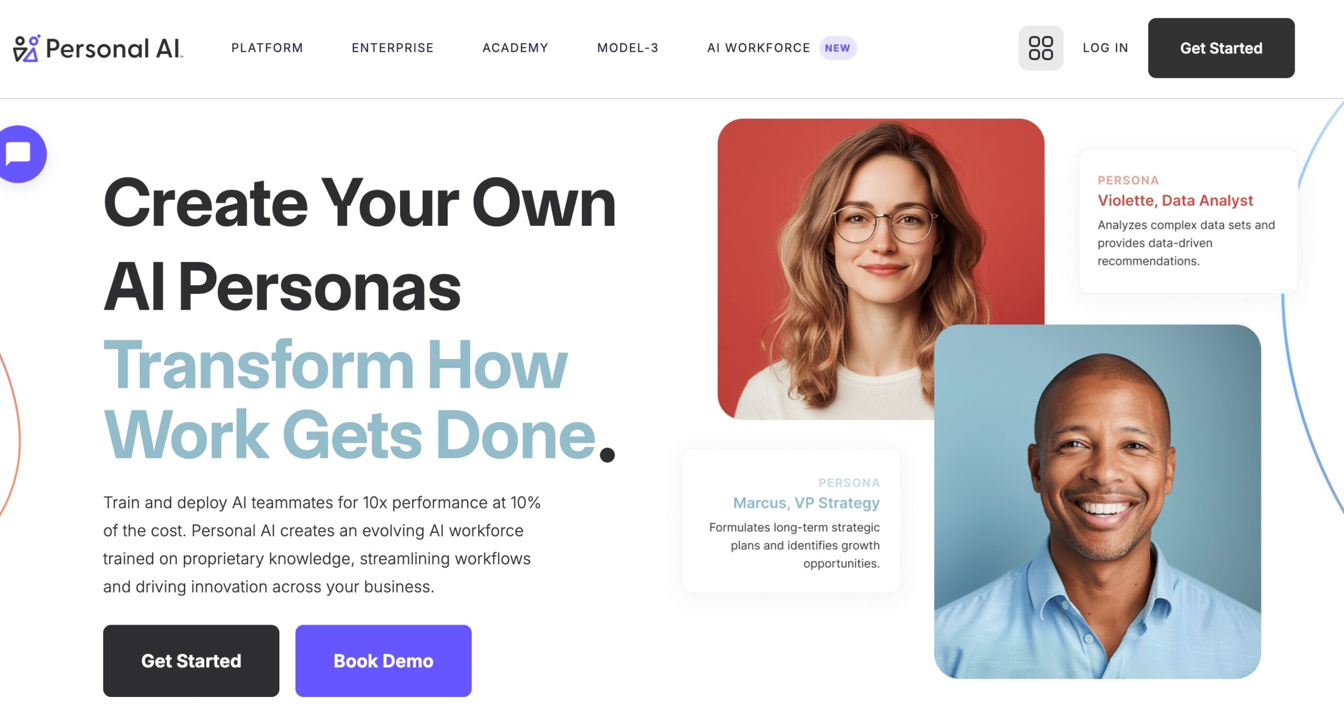Select AI Workforce in the navigation

tap(758, 48)
